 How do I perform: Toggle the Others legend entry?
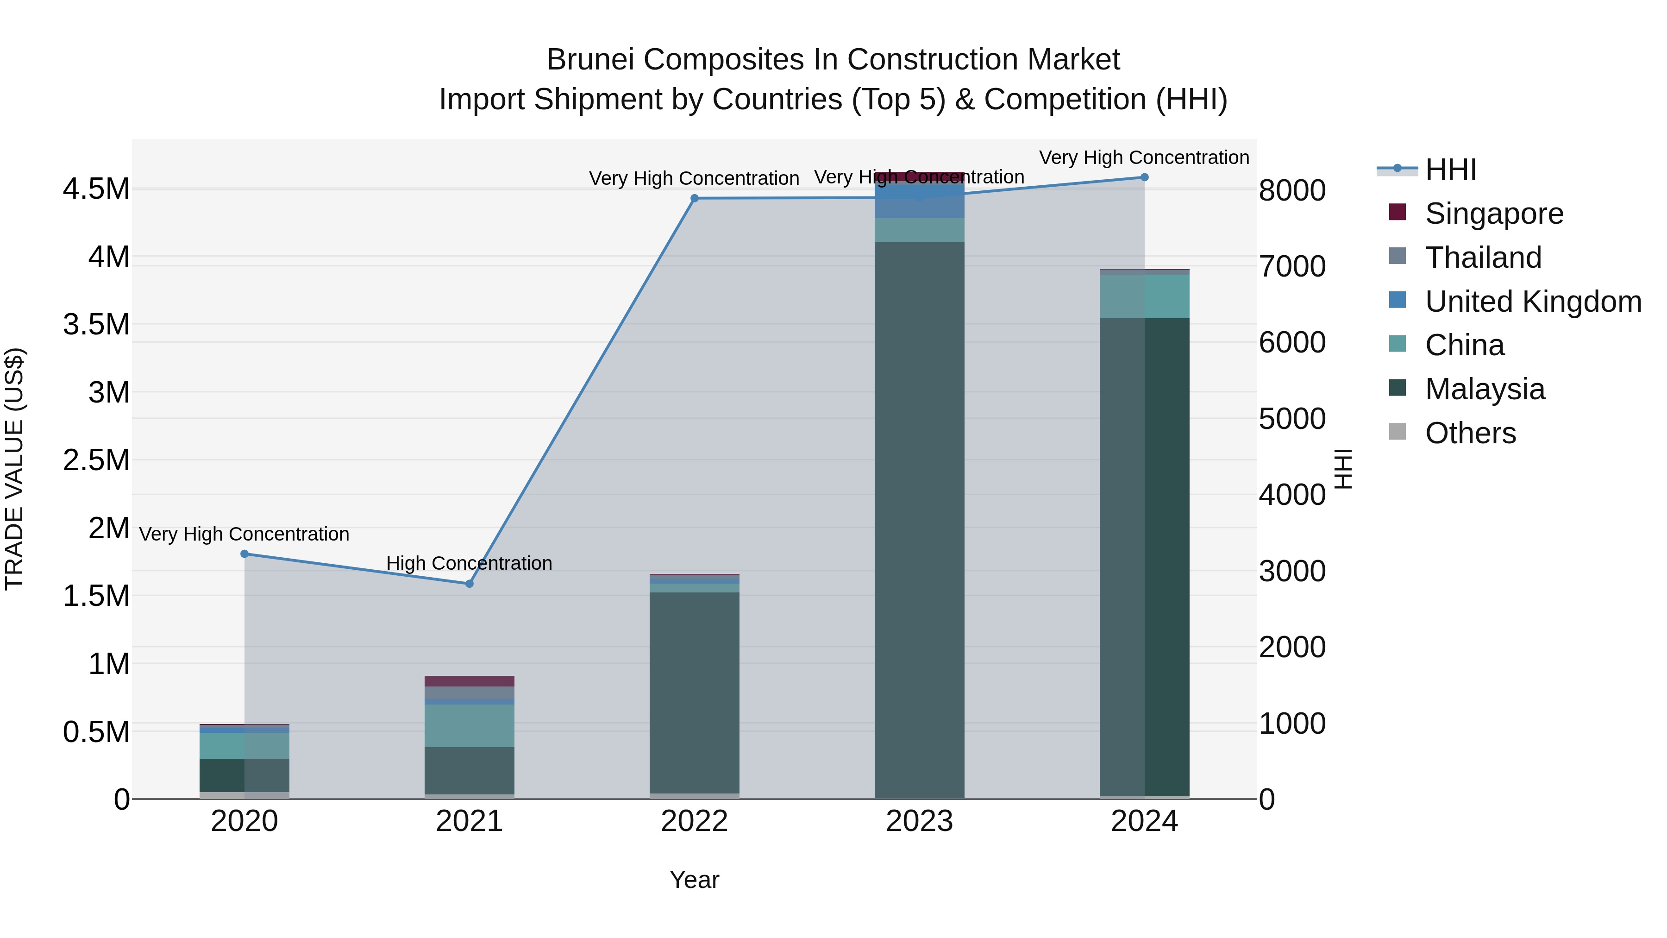pyautogui.click(x=1452, y=433)
